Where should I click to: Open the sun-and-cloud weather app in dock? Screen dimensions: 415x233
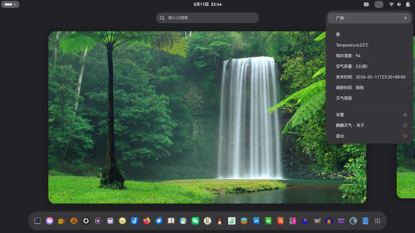click(183, 221)
